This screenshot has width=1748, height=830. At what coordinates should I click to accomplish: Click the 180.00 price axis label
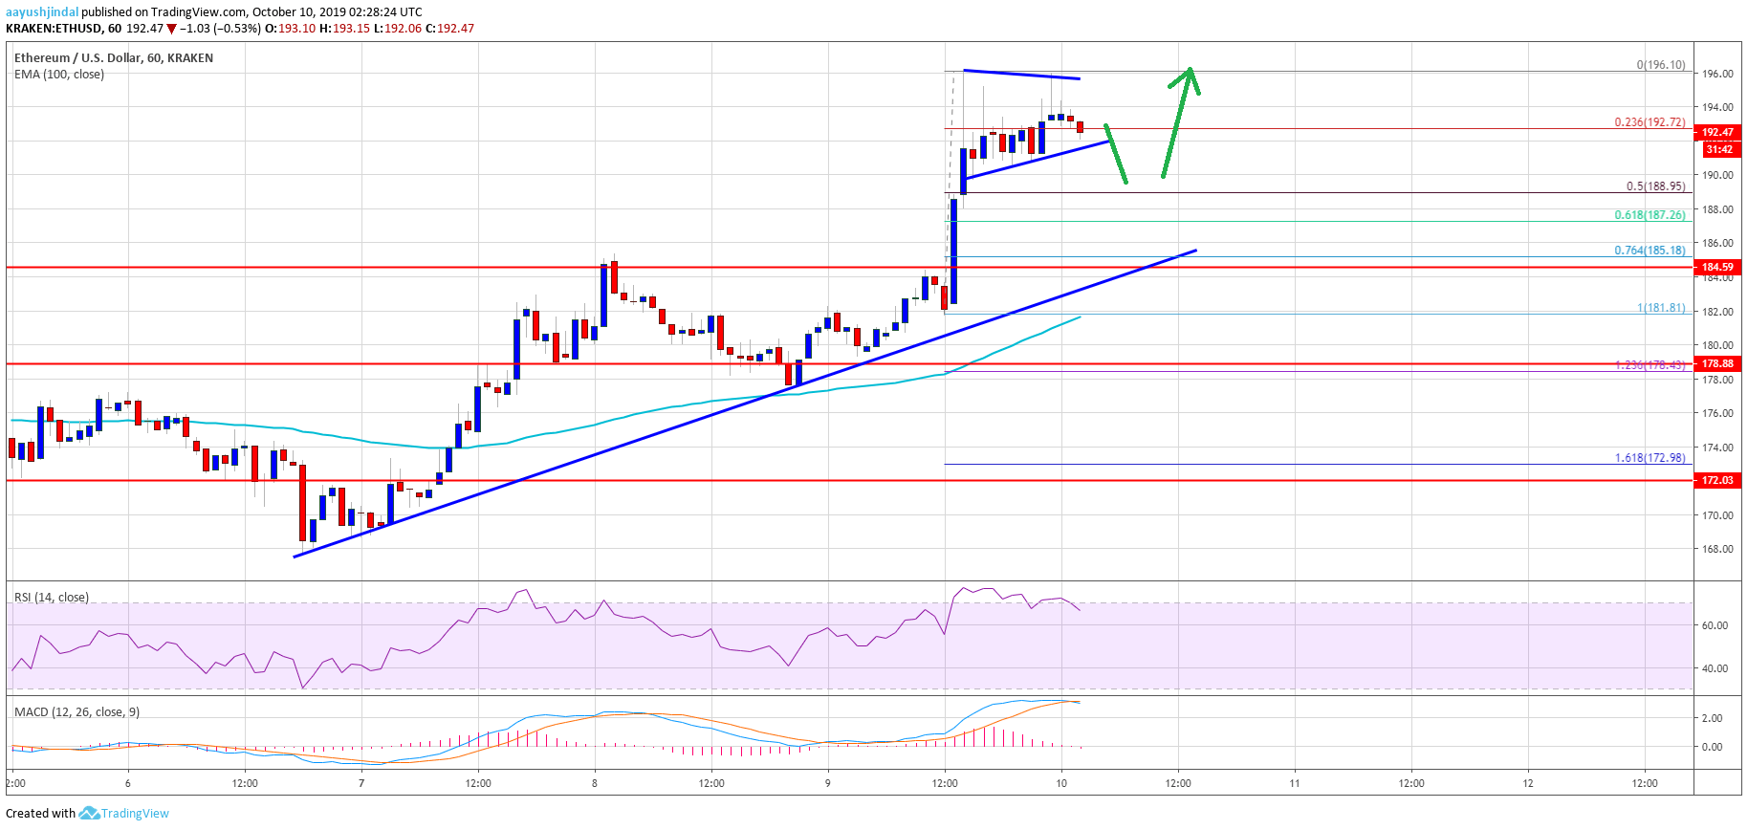pyautogui.click(x=1717, y=345)
